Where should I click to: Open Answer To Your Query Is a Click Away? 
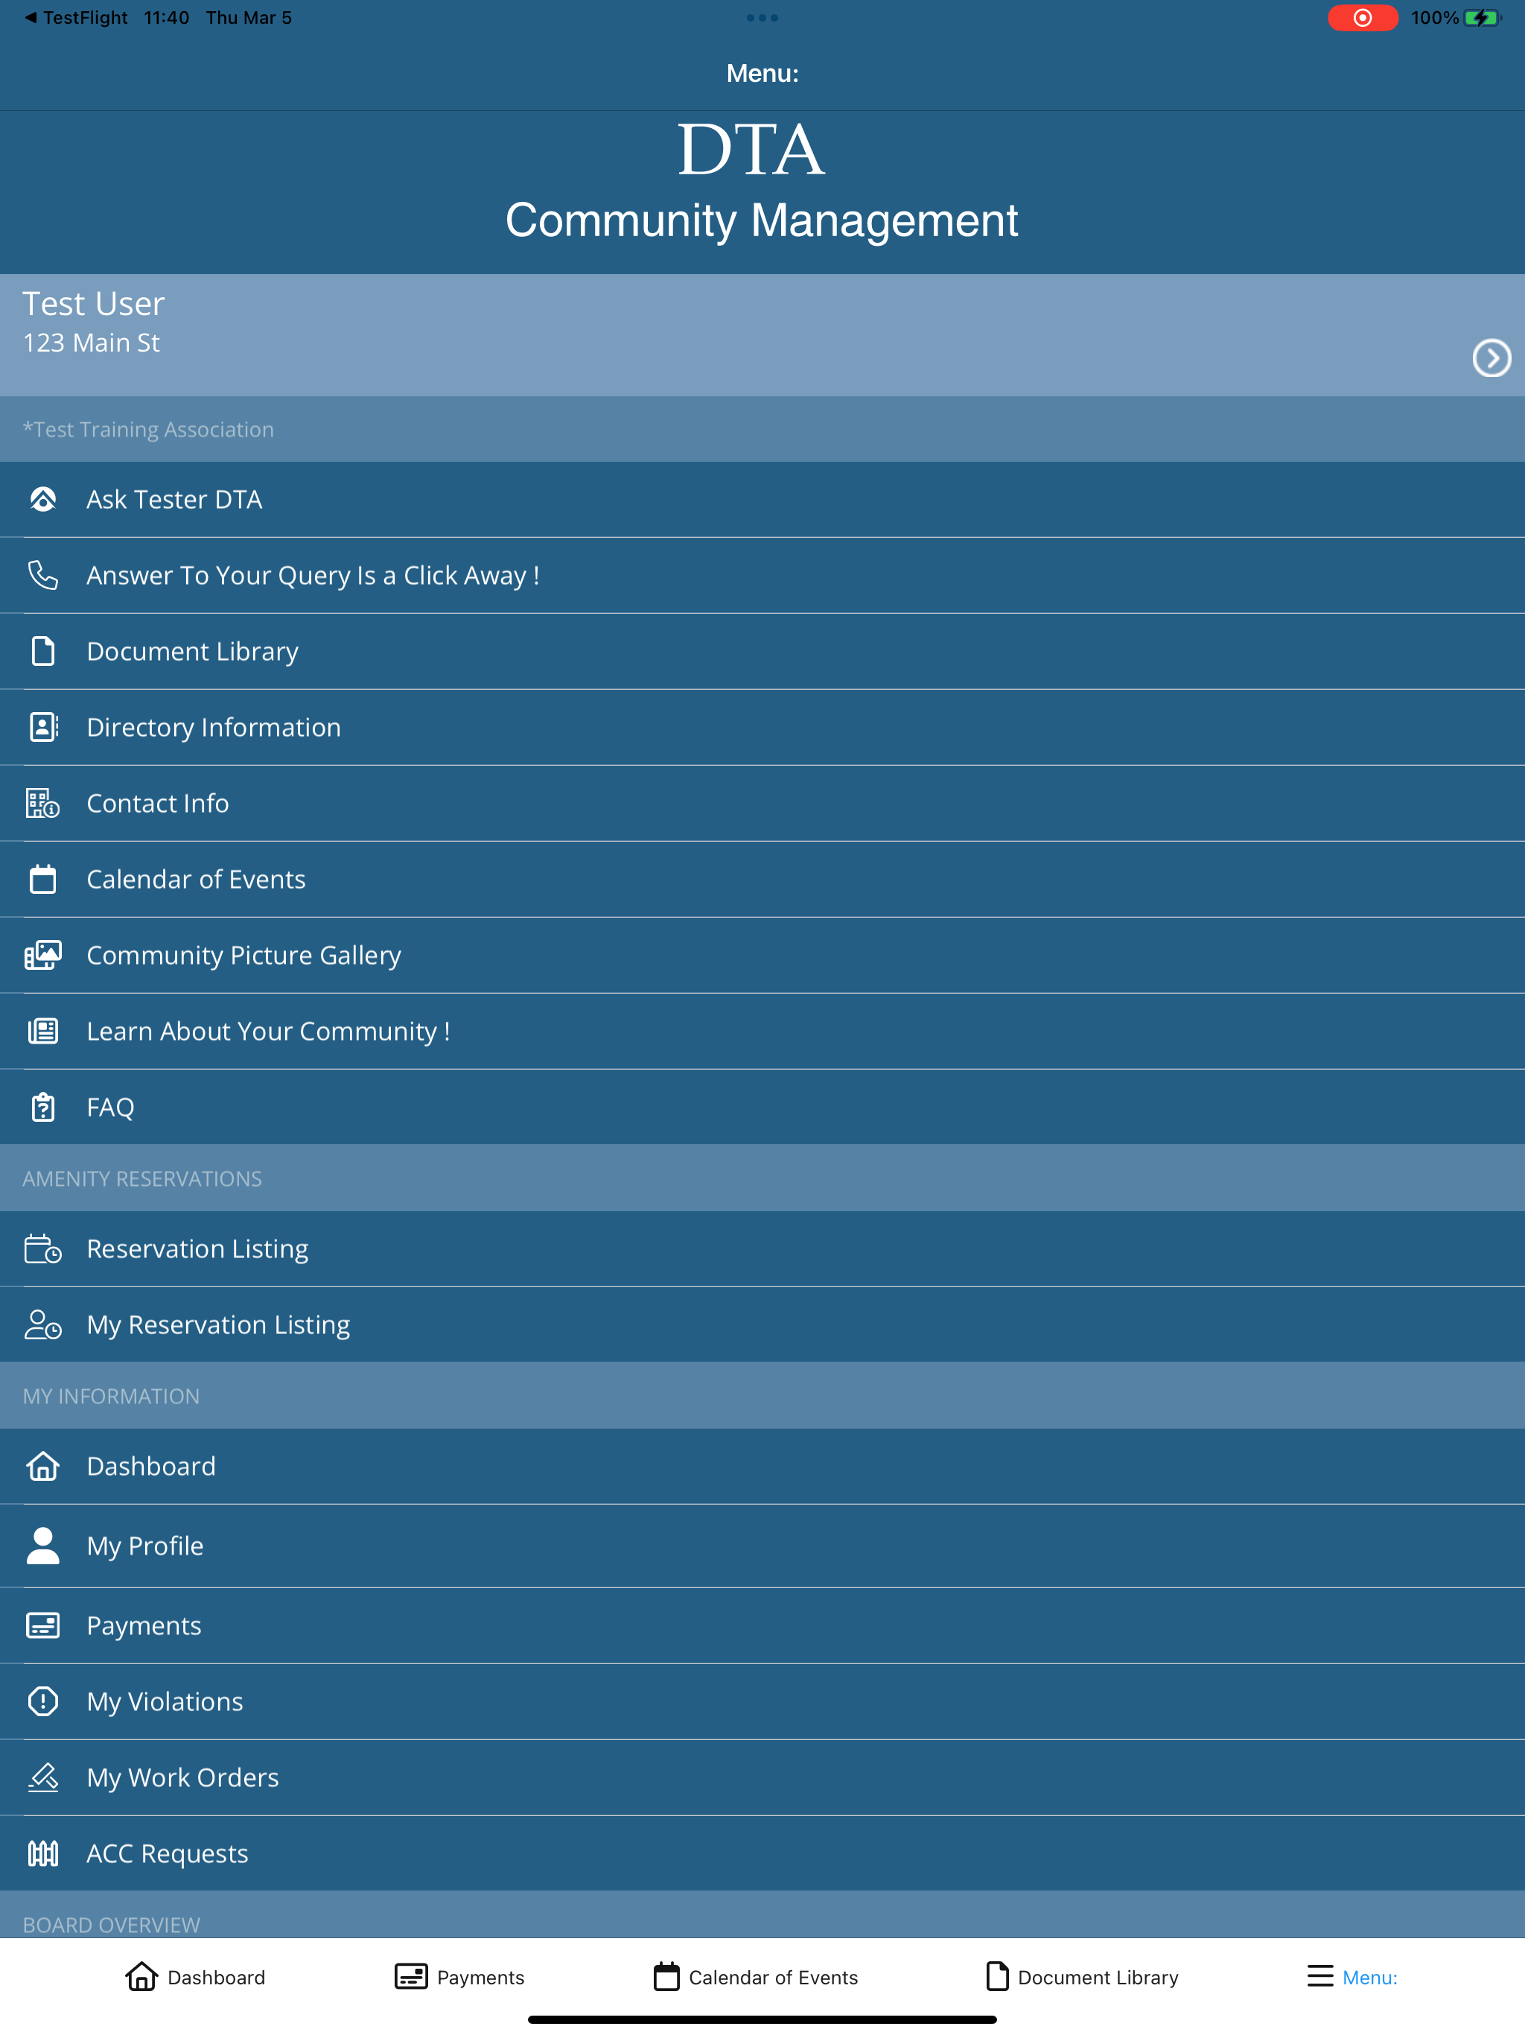pyautogui.click(x=762, y=575)
